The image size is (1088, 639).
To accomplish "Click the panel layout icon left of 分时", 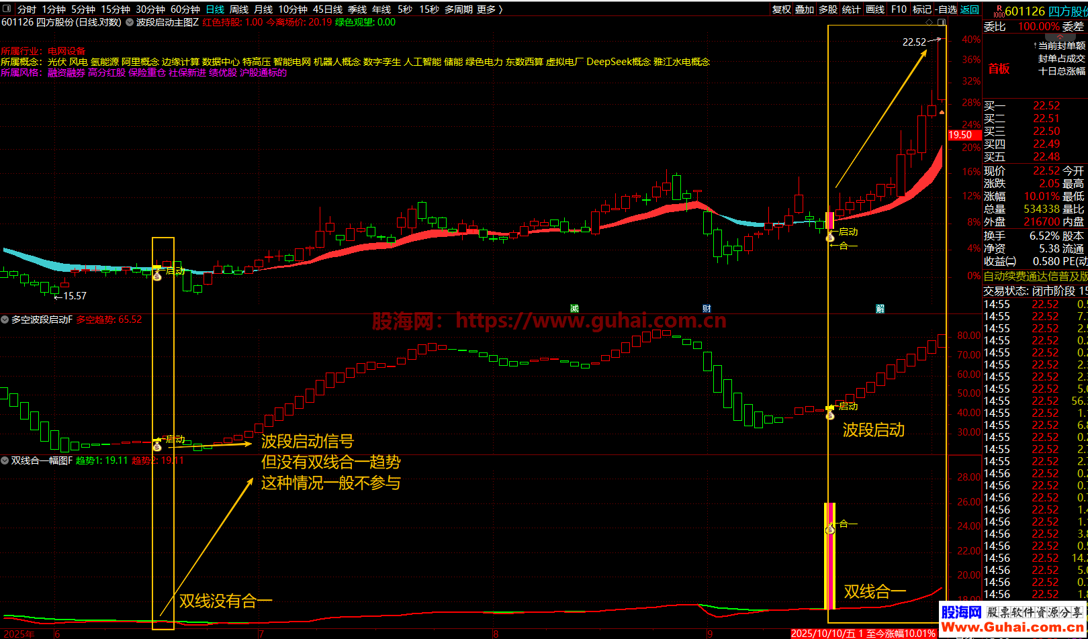I will (8, 9).
